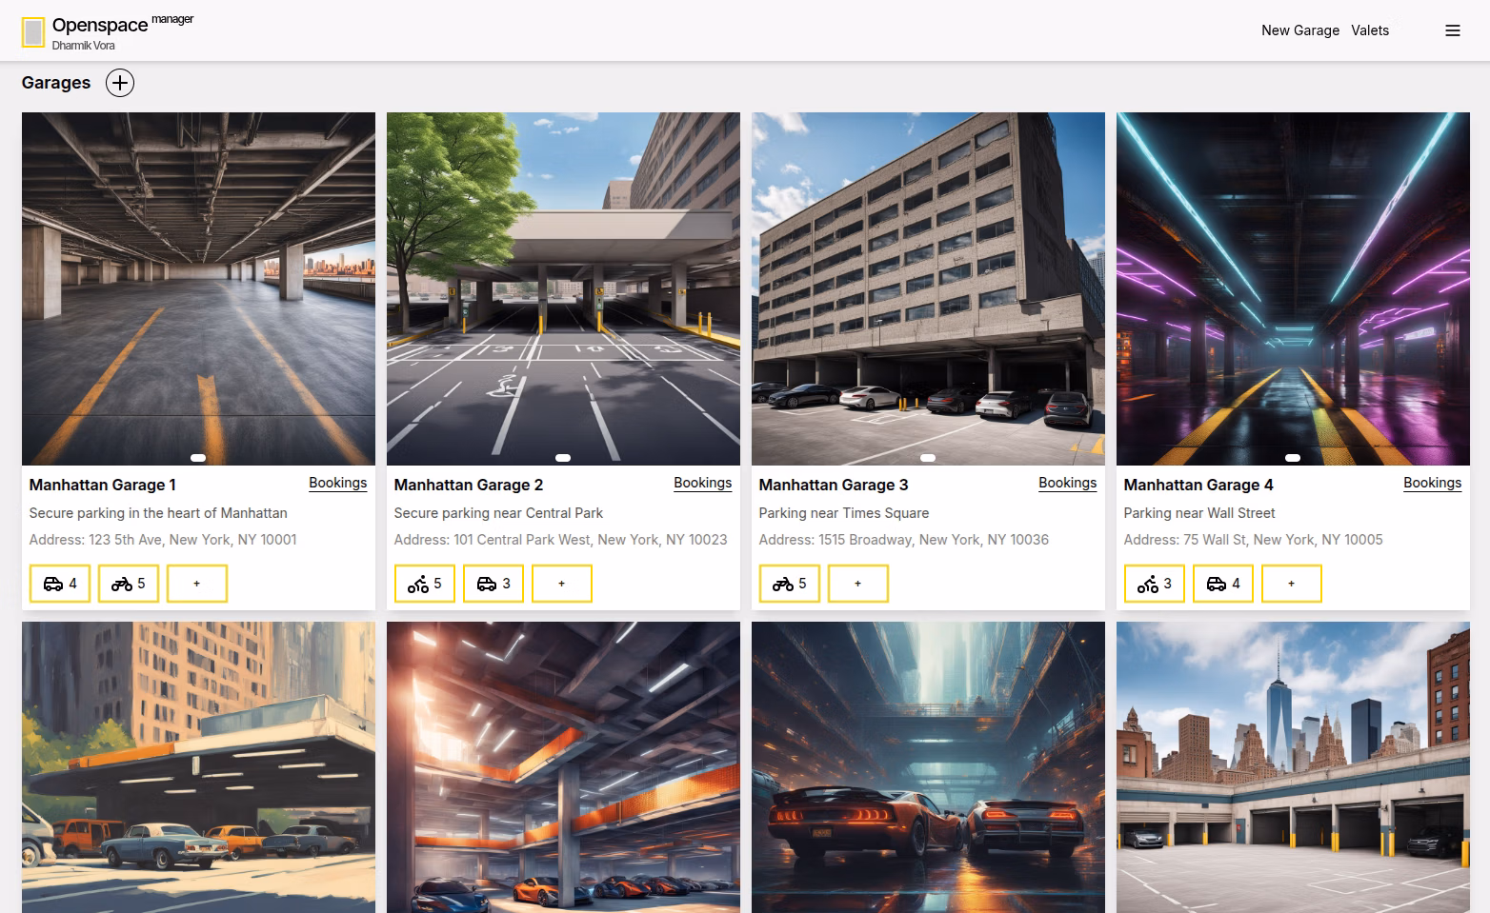Add slot type to Manhattan Garage 3
The width and height of the screenshot is (1490, 913).
(858, 584)
